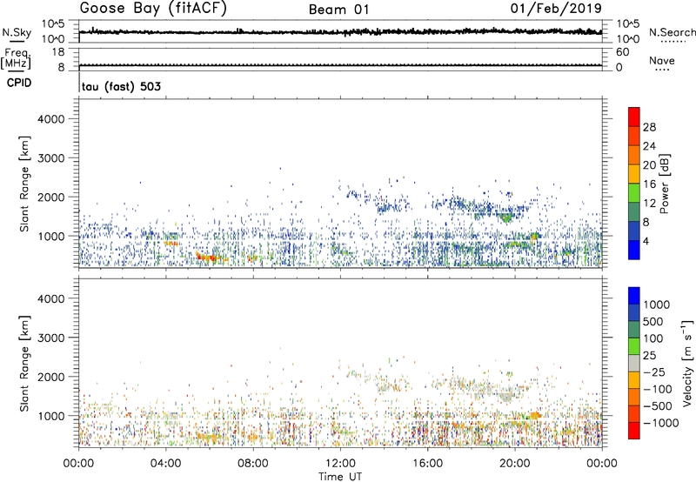The height and width of the screenshot is (482, 696).
Task: Click 'Slant Range [km]' label of power panel
Action: (24, 184)
